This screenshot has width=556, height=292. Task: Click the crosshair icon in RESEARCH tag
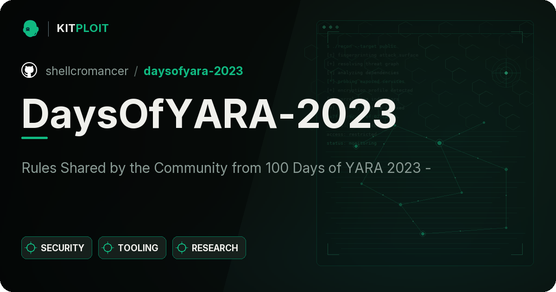click(182, 248)
